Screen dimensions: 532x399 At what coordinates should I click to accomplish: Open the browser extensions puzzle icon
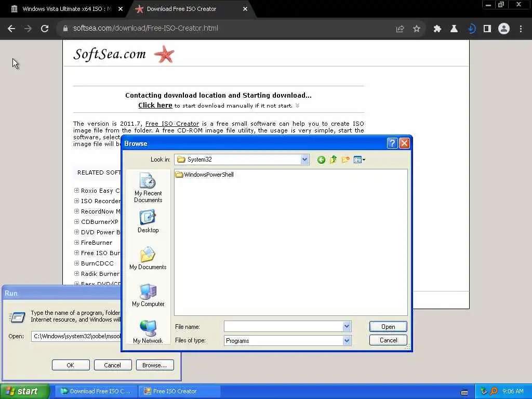[437, 29]
